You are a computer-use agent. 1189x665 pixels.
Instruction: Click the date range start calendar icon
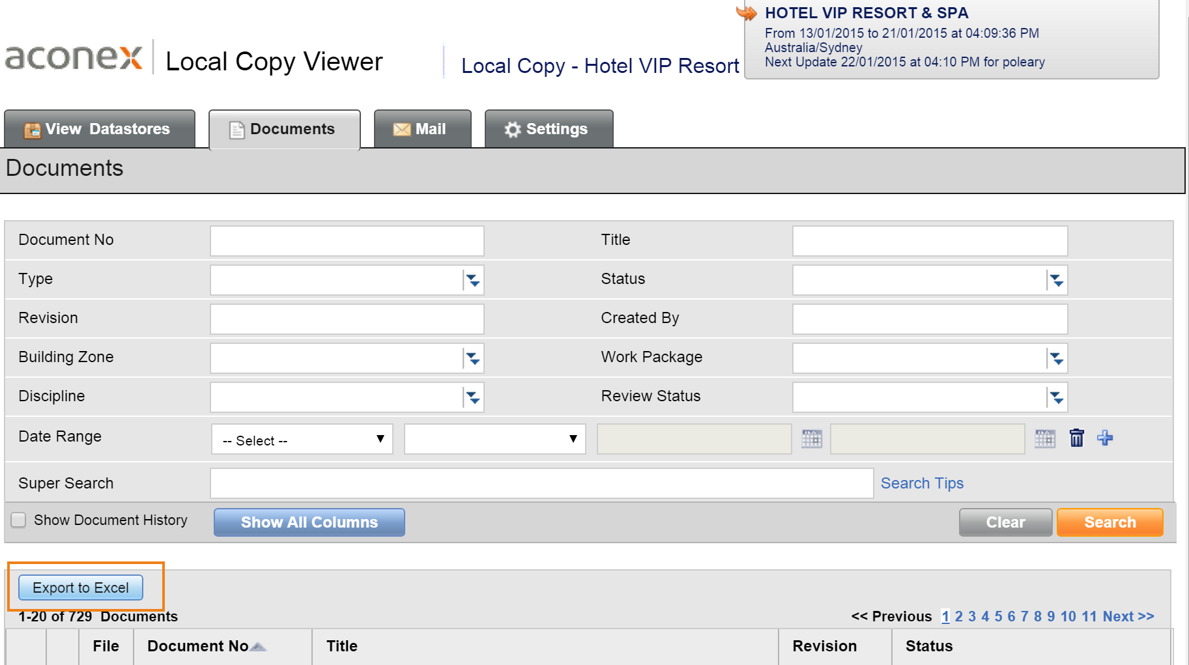pos(812,438)
